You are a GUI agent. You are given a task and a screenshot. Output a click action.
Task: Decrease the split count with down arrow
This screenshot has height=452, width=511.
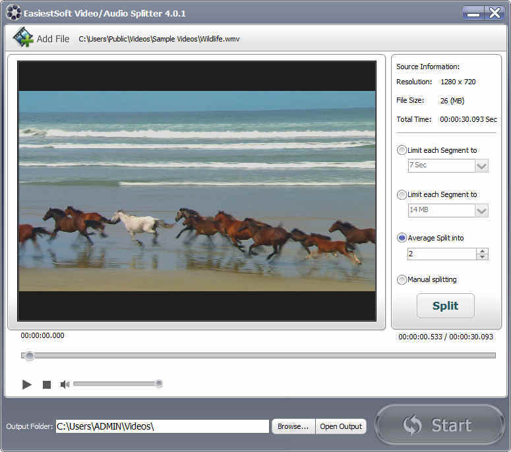point(482,256)
